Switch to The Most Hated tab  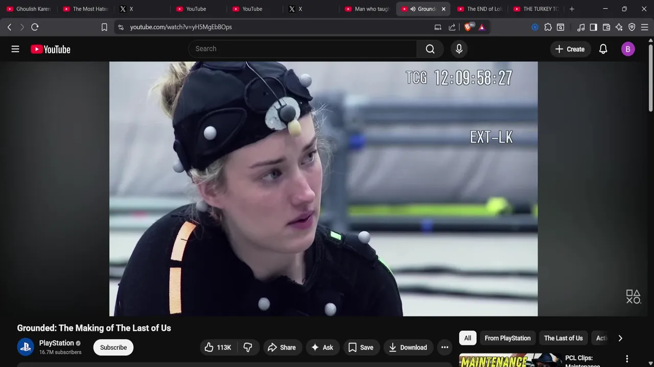point(85,9)
